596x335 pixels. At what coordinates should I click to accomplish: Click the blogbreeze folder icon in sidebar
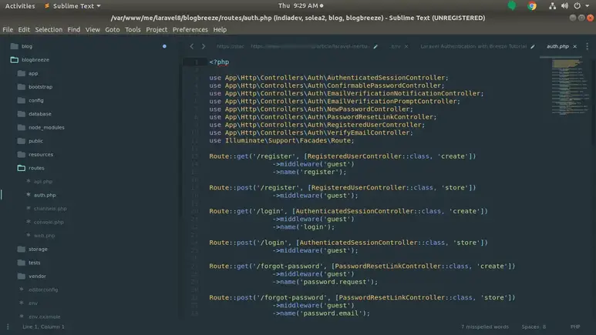click(x=14, y=59)
